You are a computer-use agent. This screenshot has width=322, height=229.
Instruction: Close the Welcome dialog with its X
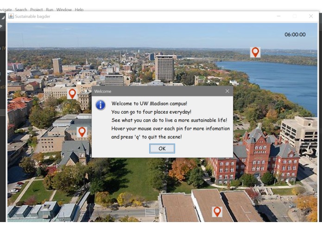tap(227, 91)
